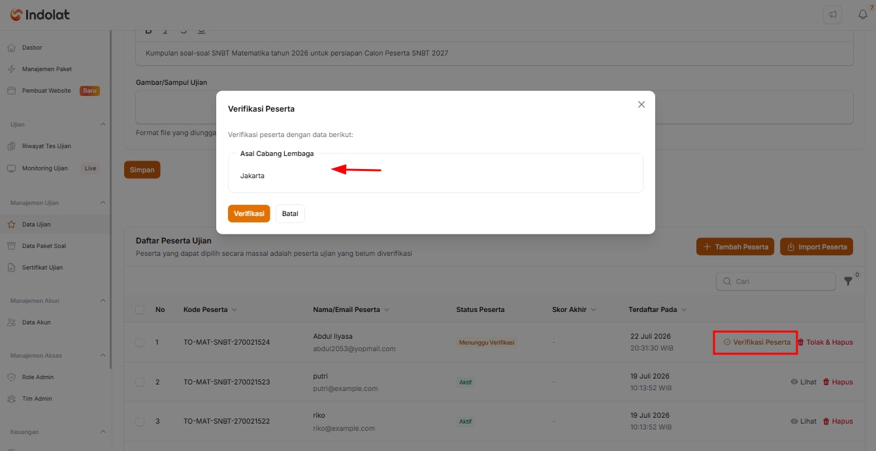
Task: Click the Jakarta value in dialog
Action: point(252,176)
